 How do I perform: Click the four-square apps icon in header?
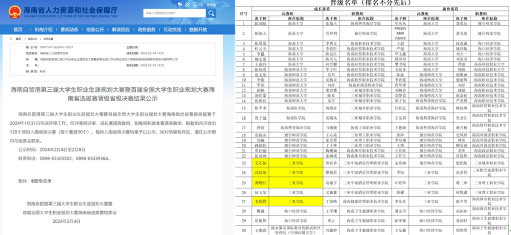(187, 5)
